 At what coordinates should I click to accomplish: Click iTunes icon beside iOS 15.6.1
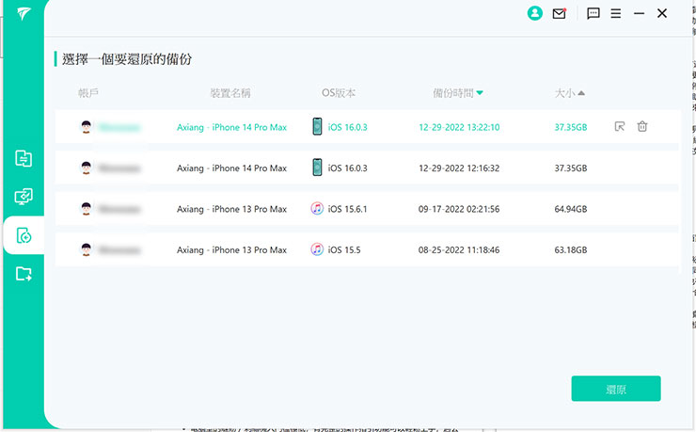[317, 208]
